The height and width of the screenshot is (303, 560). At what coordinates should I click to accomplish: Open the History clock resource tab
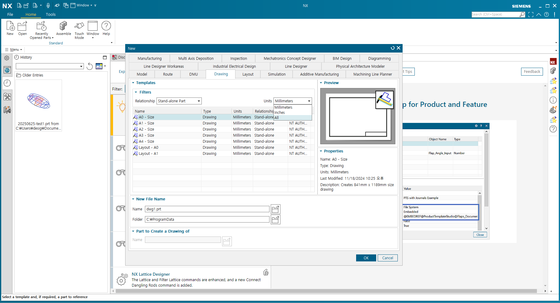[x=7, y=83]
